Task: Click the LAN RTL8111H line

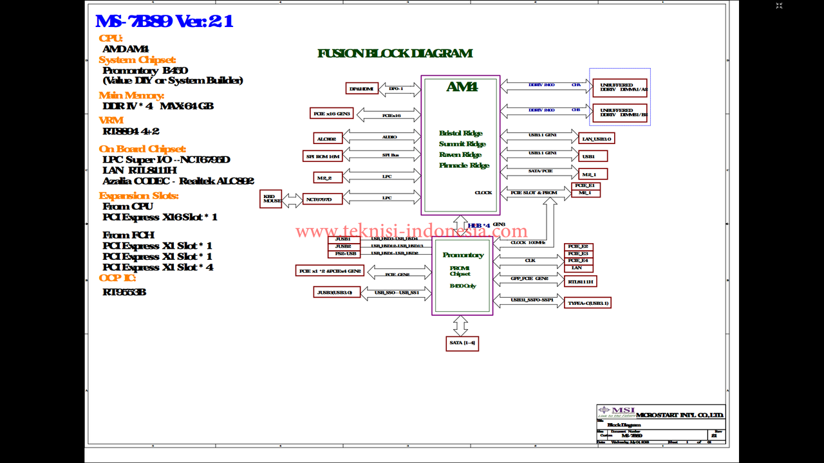Action: (140, 171)
